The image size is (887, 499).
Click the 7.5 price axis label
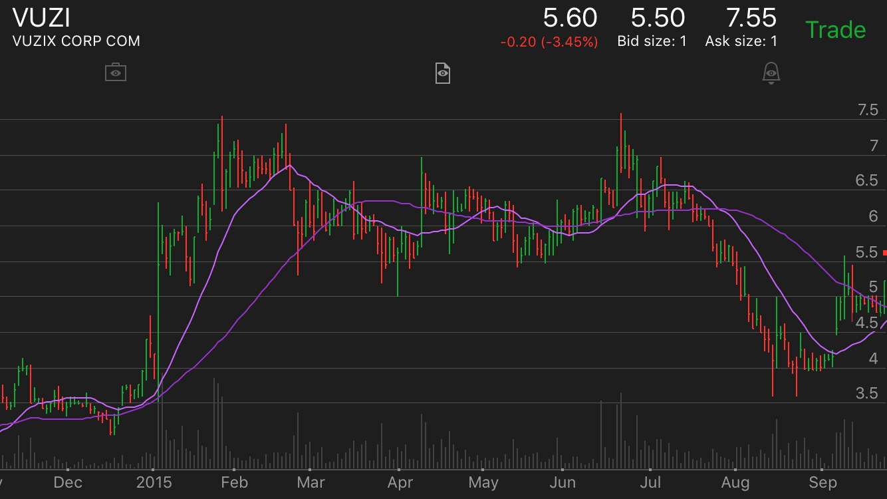868,110
